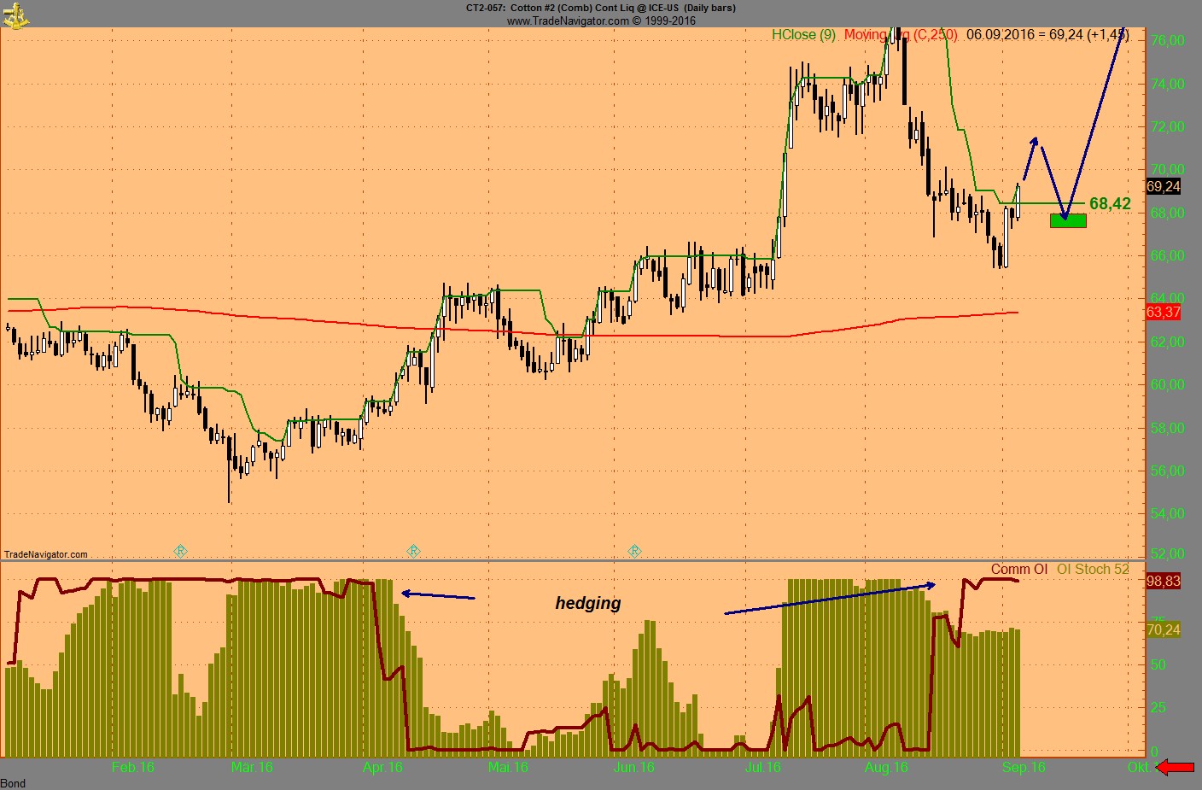The width and height of the screenshot is (1202, 790).
Task: Click the rollover R marker near April
Action: pos(413,551)
